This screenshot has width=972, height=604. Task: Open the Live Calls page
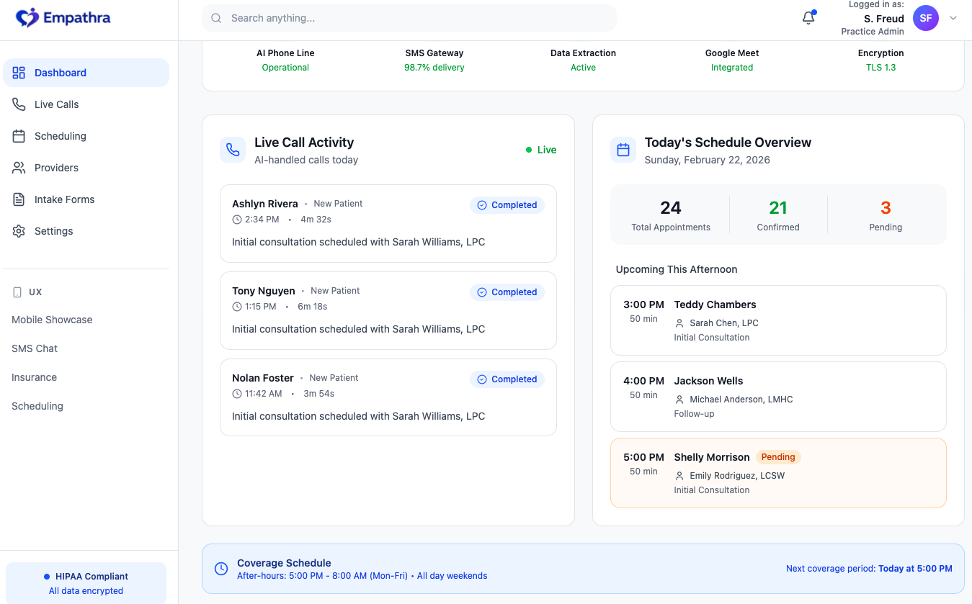tap(56, 104)
